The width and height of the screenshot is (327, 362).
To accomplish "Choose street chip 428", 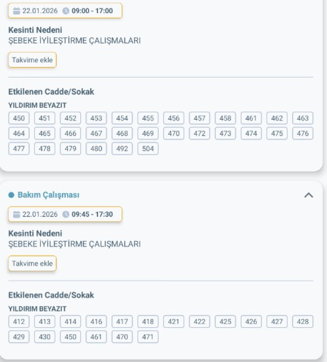I will pos(303,321).
